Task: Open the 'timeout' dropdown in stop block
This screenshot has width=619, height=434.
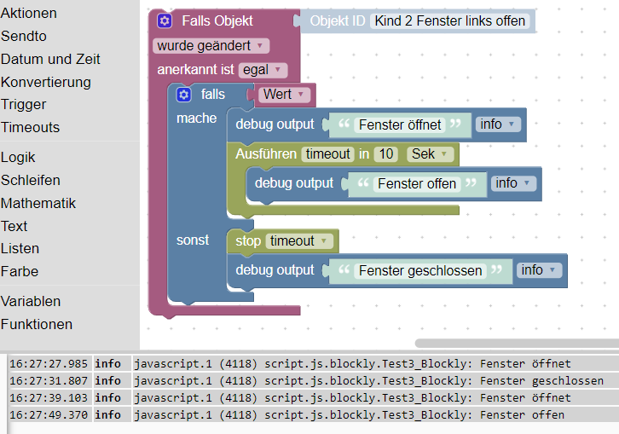Action: tap(299, 241)
